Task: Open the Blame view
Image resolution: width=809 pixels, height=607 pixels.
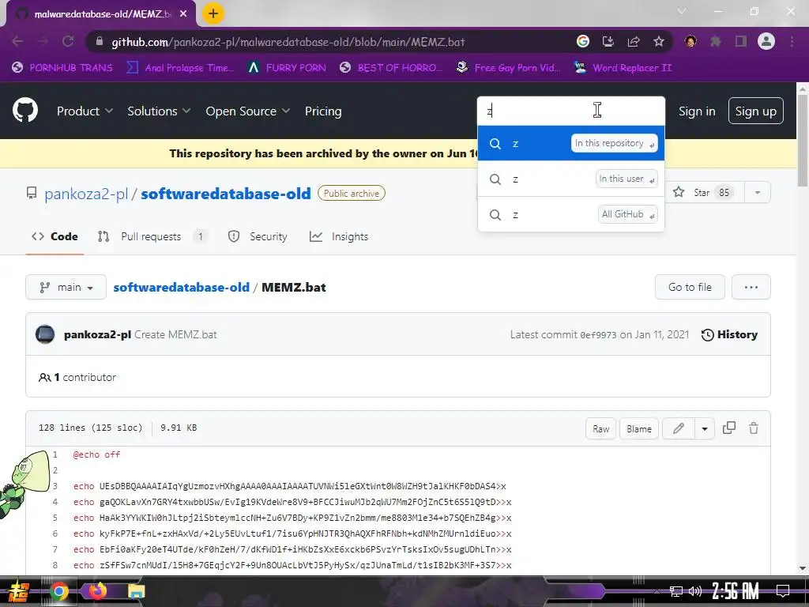Action: (638, 428)
